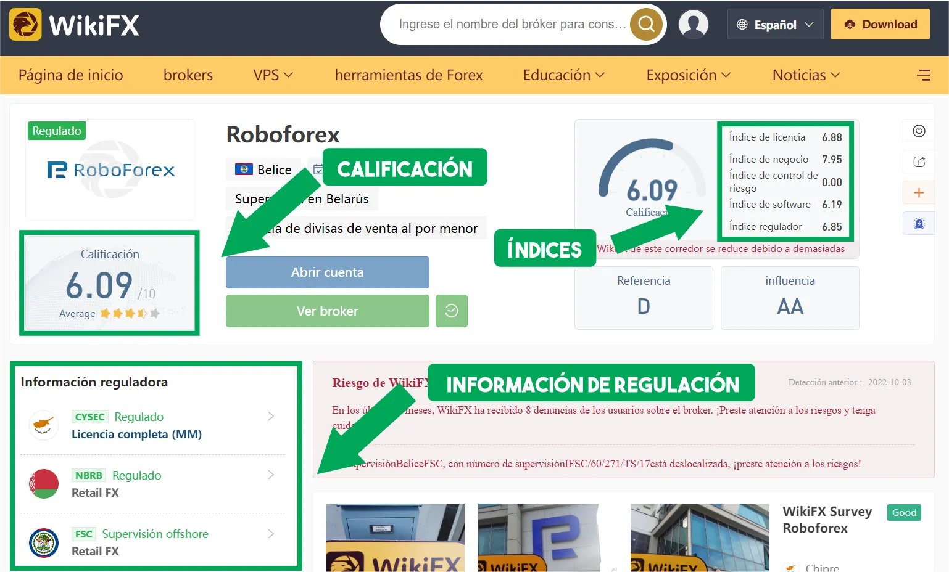Image resolution: width=949 pixels, height=572 pixels.
Task: Click the Regulado badge
Action: pos(57,131)
